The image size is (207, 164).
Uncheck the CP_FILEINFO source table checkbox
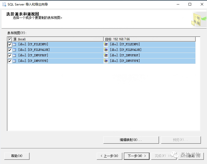pos(10,44)
